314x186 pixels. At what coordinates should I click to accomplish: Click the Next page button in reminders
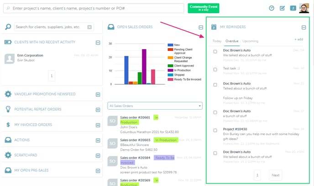coord(275,175)
